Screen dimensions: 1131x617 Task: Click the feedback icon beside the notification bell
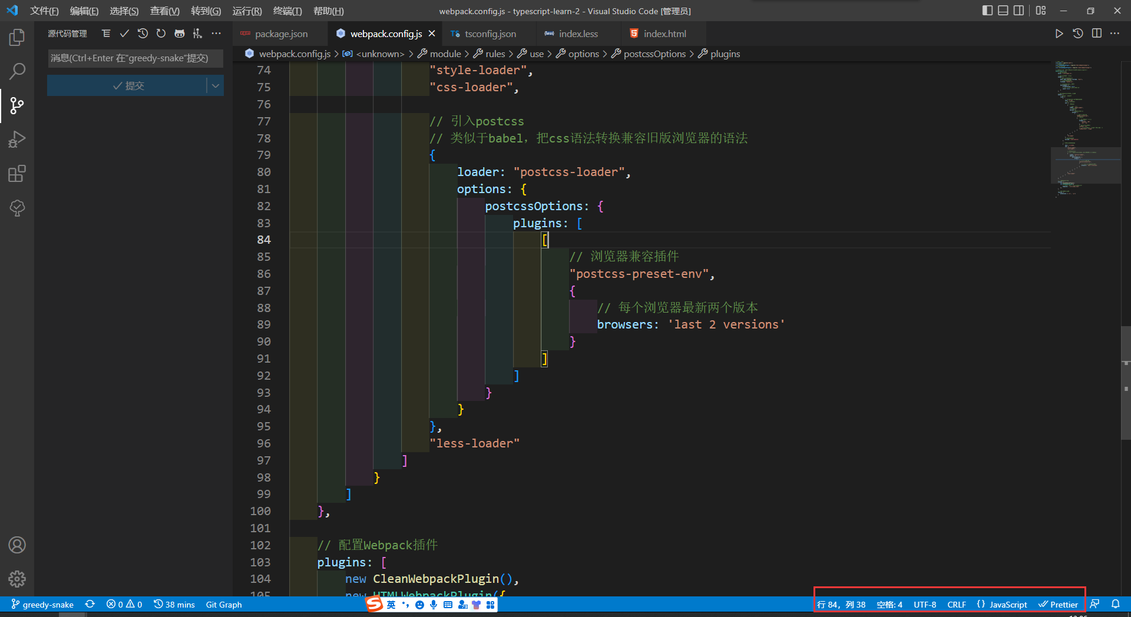click(1094, 604)
